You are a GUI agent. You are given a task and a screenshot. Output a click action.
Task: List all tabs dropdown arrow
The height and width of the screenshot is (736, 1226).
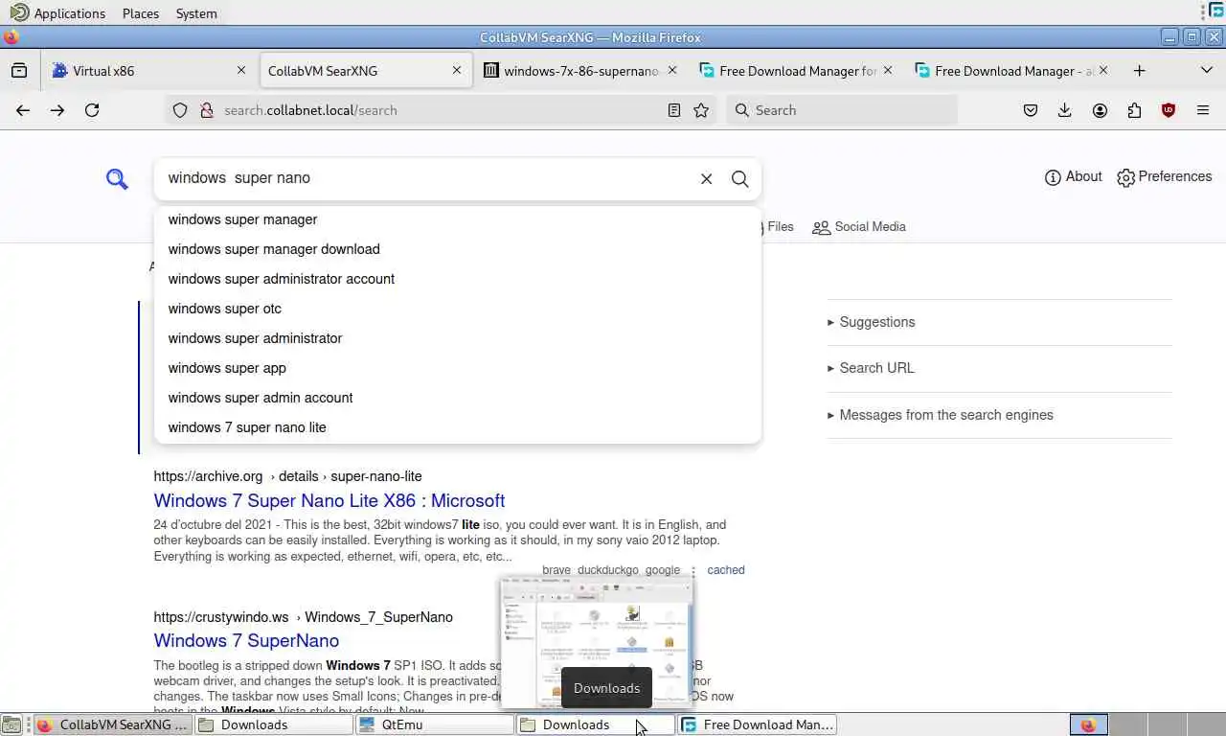click(x=1207, y=71)
